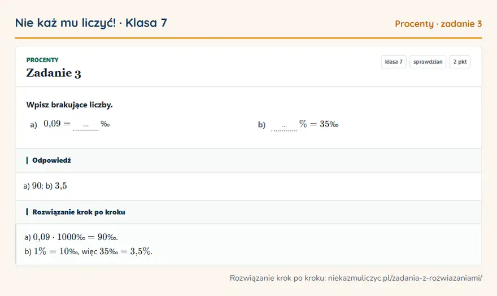Image resolution: width=497 pixels, height=296 pixels.
Task: Select the '2 pkt' tag
Action: point(460,62)
